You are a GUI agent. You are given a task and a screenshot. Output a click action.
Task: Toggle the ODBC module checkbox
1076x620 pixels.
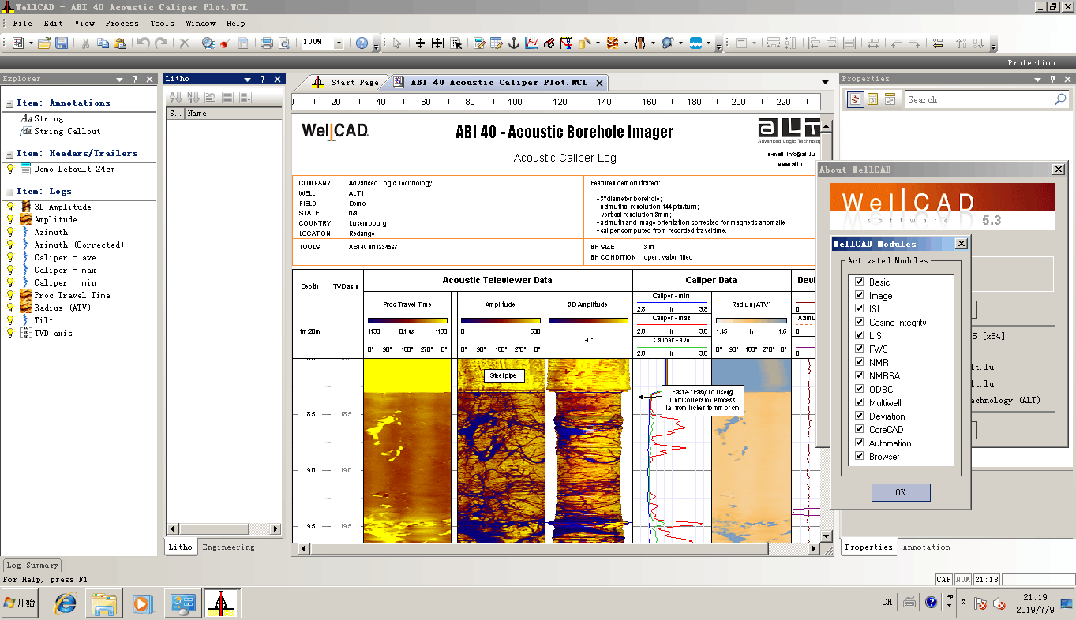tap(860, 389)
